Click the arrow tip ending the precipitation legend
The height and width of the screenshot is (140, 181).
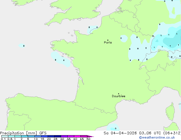(93, 137)
